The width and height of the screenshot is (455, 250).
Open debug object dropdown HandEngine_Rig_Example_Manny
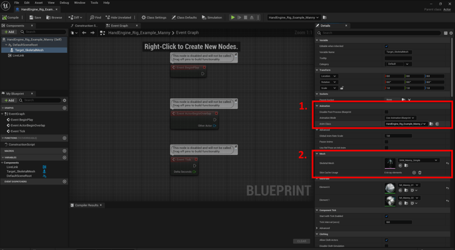(x=294, y=17)
